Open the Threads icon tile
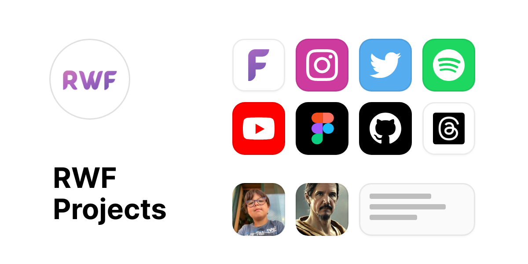Screen dimensions: 528x264 pos(449,128)
